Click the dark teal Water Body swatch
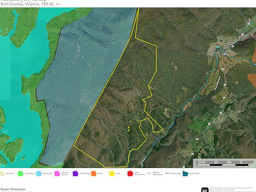Viewport: 256px width, 192px height. pyautogui.click(x=185, y=173)
